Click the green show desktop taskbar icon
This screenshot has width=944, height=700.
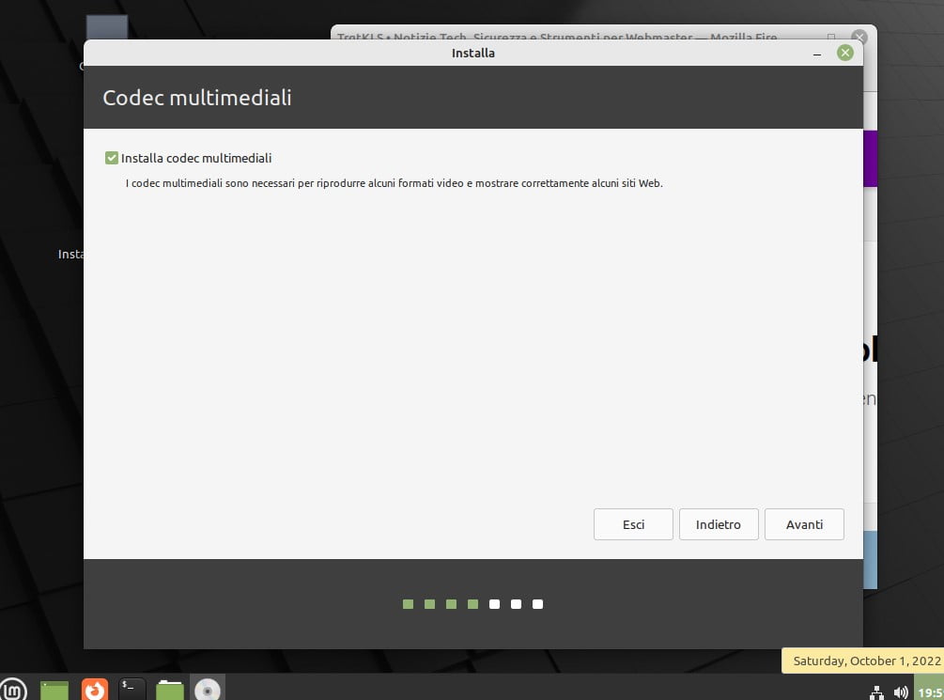click(x=54, y=690)
